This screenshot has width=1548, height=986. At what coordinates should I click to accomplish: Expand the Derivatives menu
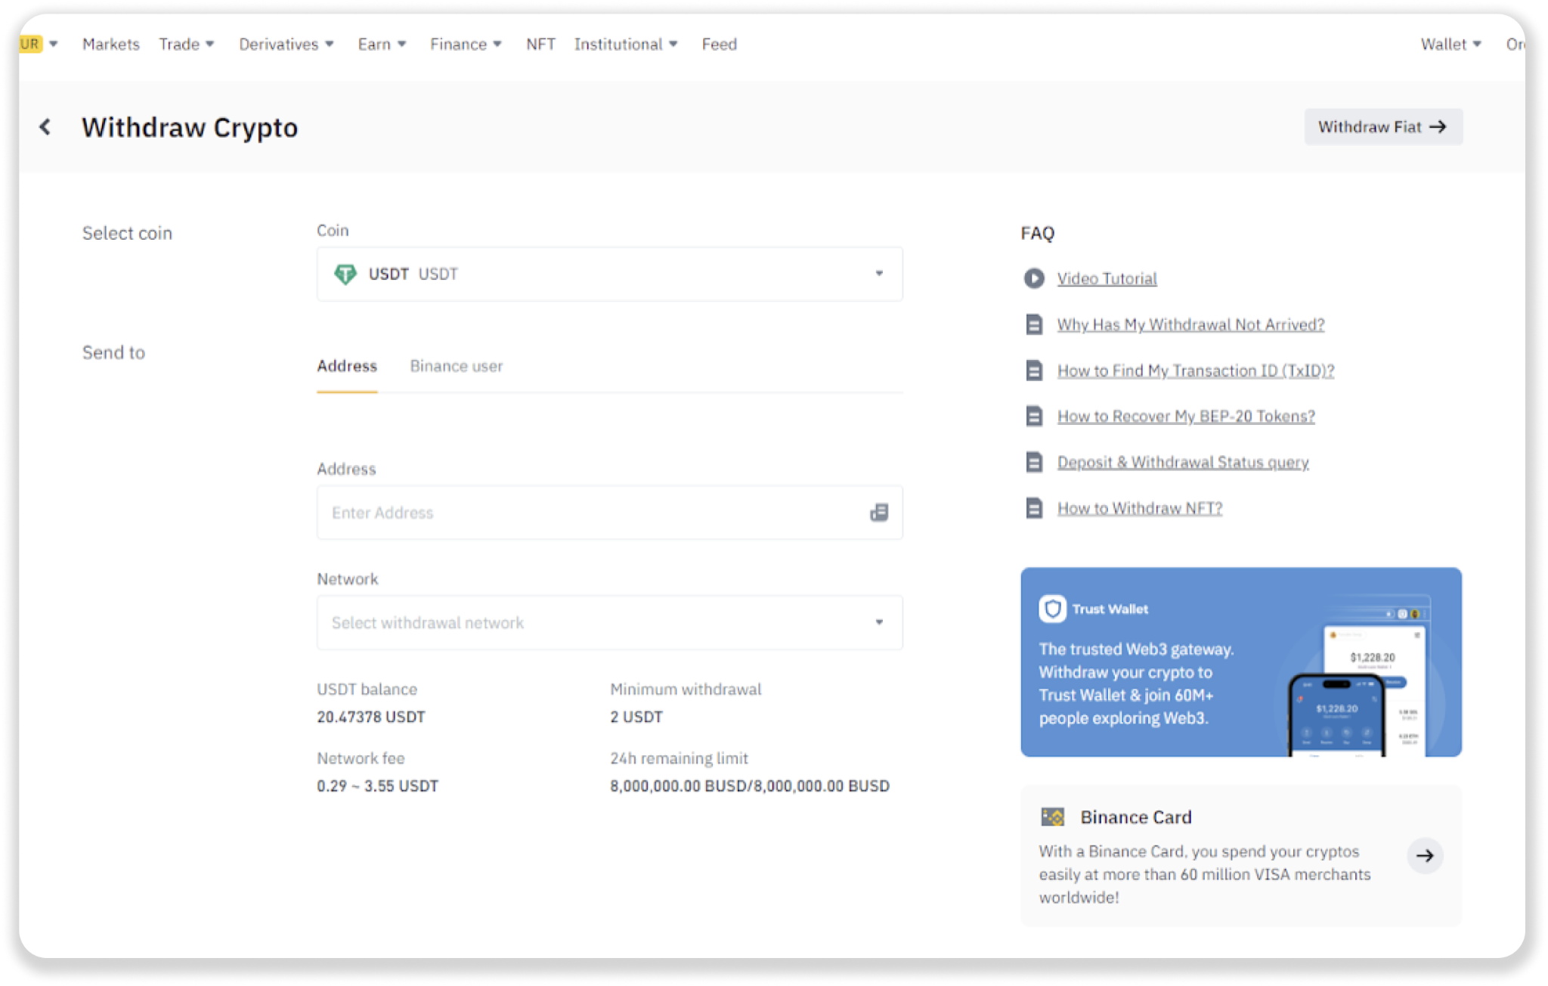286,45
